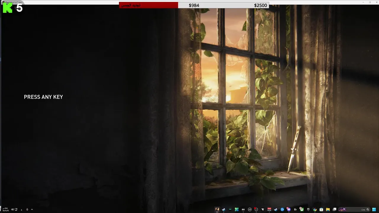
Task: Open Steam icon beside the blue Battle.net icon
Action: pyautogui.click(x=276, y=209)
